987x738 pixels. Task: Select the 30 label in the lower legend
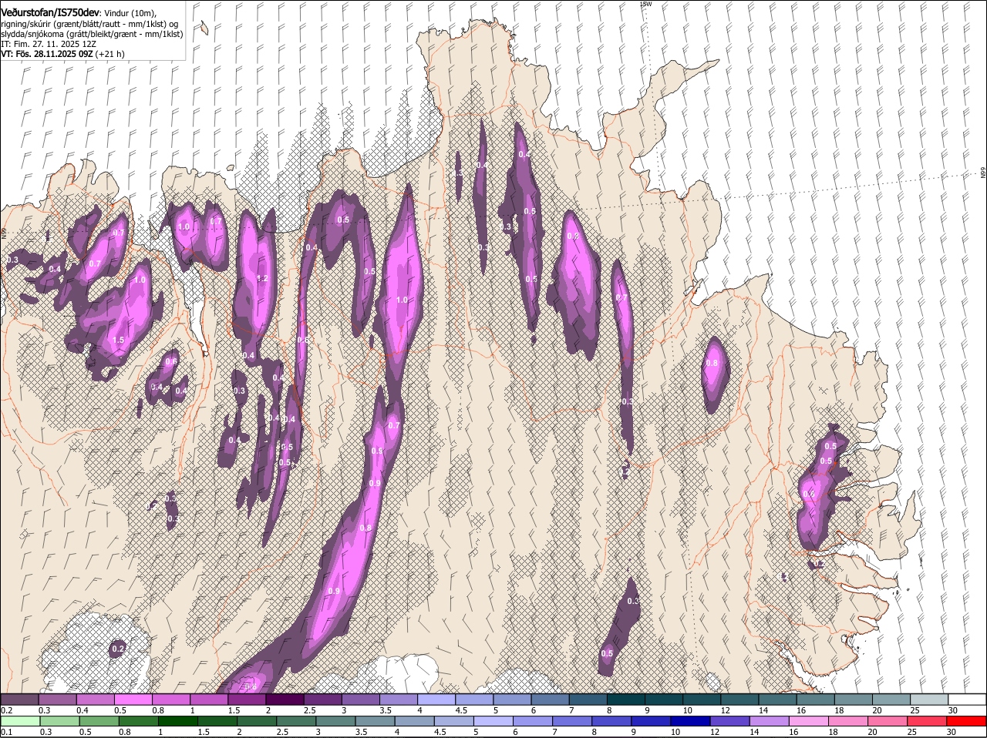pyautogui.click(x=952, y=732)
